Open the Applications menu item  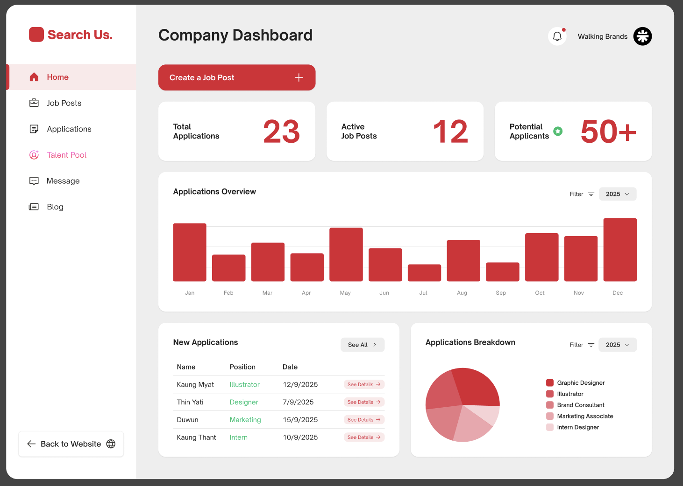(69, 129)
